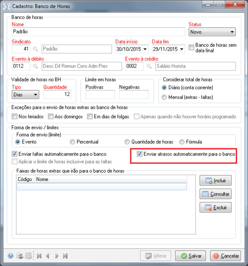Click the help icon in bottom toolbar
This screenshot has height=266, width=248.
[11, 255]
